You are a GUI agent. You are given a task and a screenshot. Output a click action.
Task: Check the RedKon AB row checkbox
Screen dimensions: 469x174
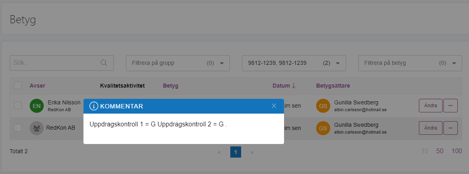click(18, 128)
